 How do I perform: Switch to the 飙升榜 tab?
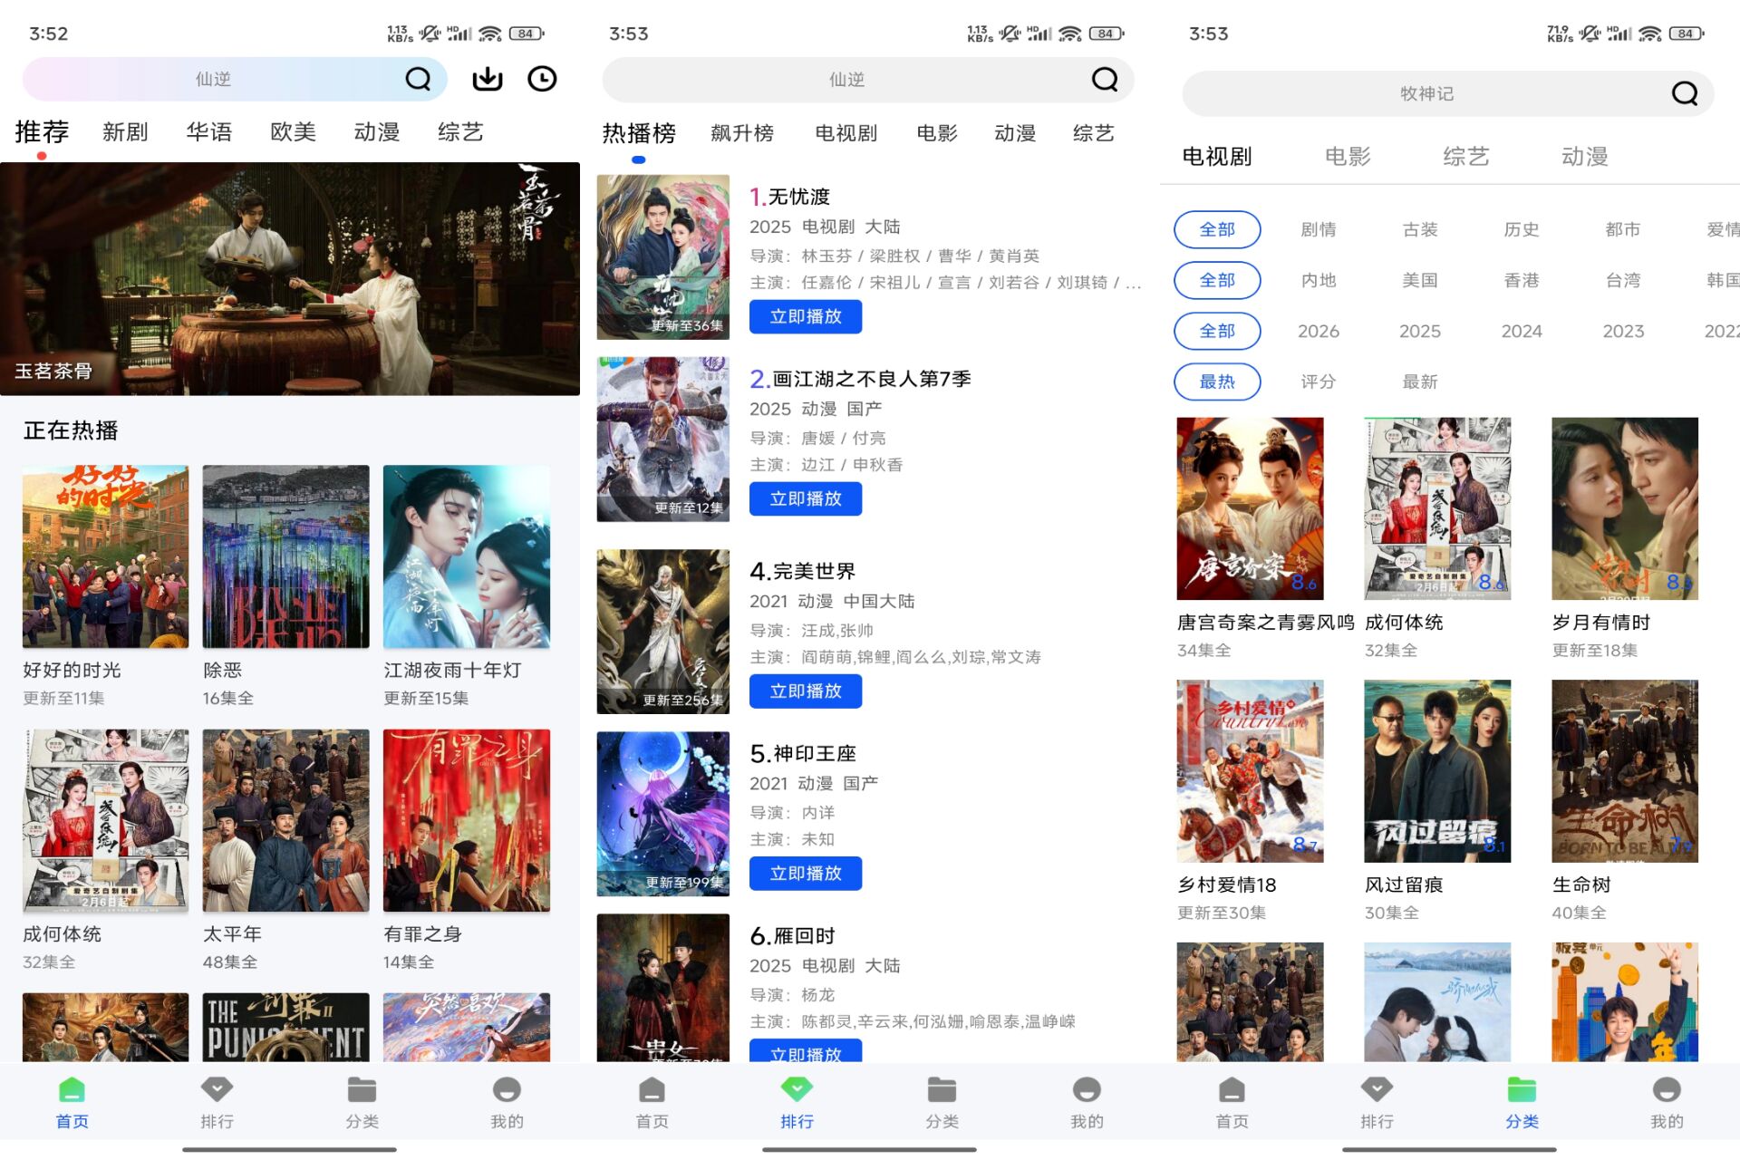742,132
